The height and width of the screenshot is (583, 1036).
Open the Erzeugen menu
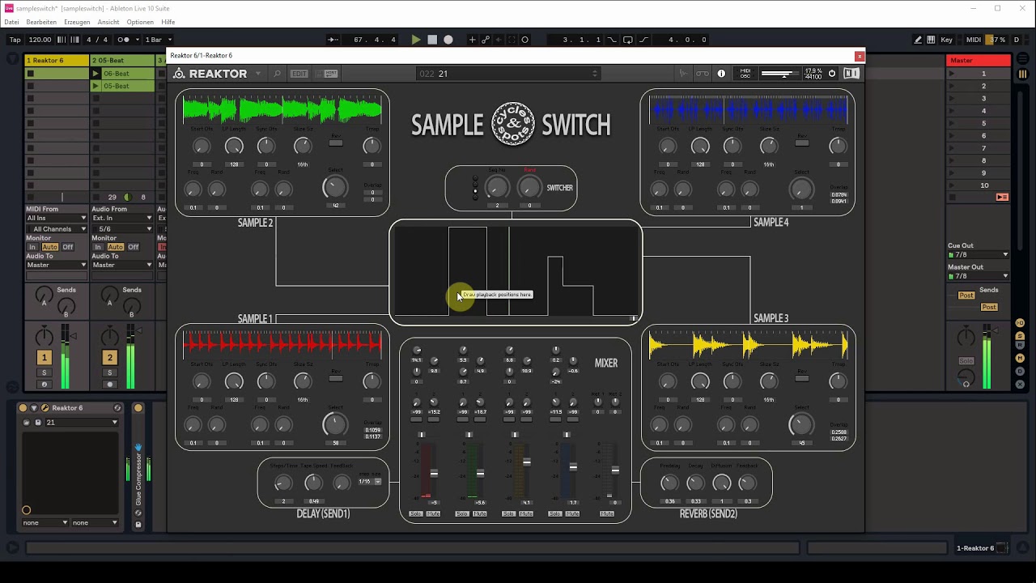click(77, 22)
